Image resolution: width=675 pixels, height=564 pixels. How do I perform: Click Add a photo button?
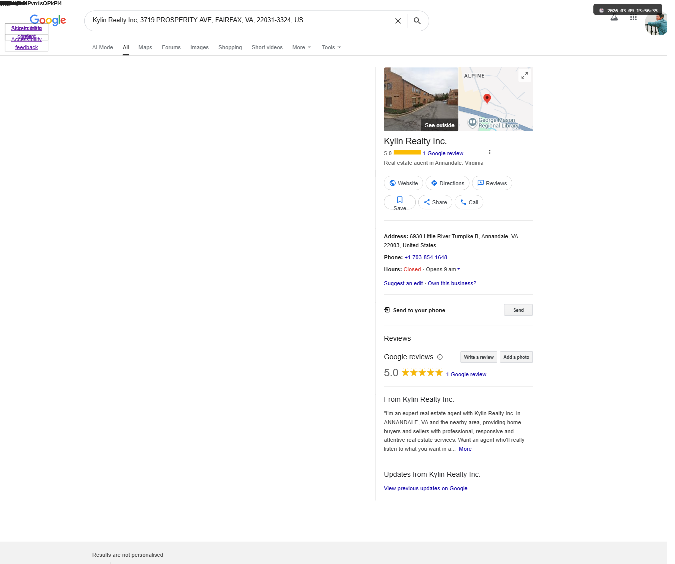[x=516, y=357]
